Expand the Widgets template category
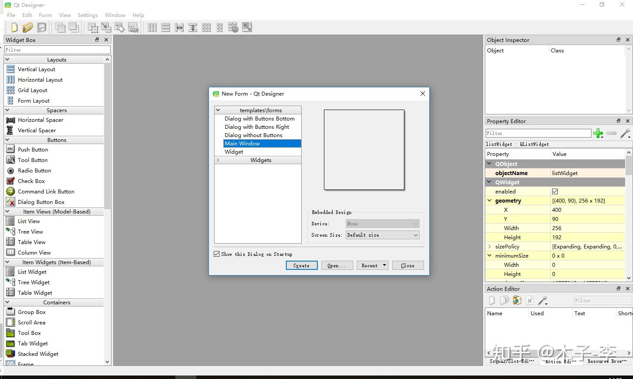 (218, 160)
